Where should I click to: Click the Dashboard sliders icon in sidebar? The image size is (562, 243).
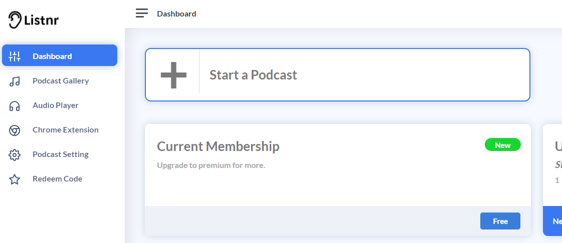pyautogui.click(x=15, y=56)
